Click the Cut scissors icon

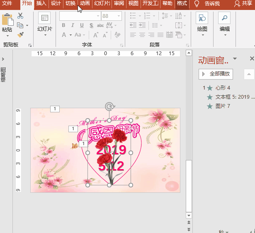pyautogui.click(x=20, y=16)
